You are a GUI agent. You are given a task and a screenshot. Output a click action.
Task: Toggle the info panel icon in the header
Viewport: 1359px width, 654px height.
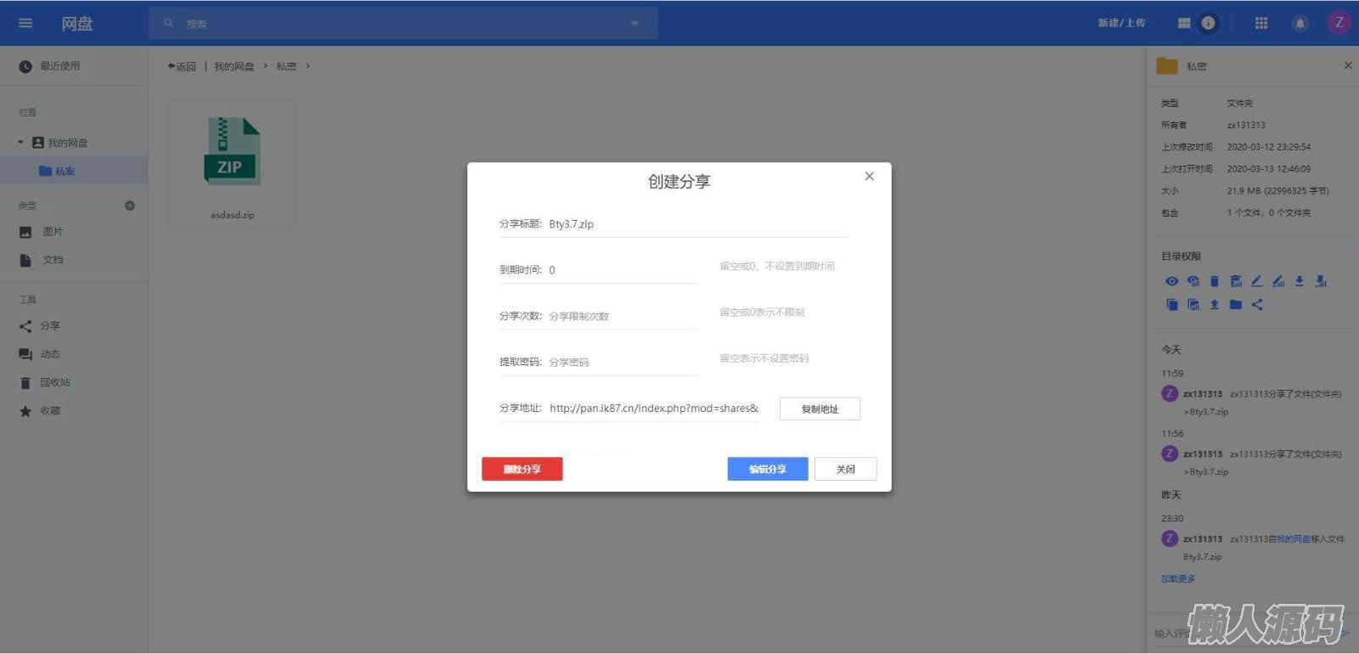point(1208,23)
